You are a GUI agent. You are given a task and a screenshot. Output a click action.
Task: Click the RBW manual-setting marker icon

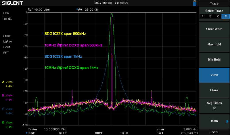tap(26, 133)
